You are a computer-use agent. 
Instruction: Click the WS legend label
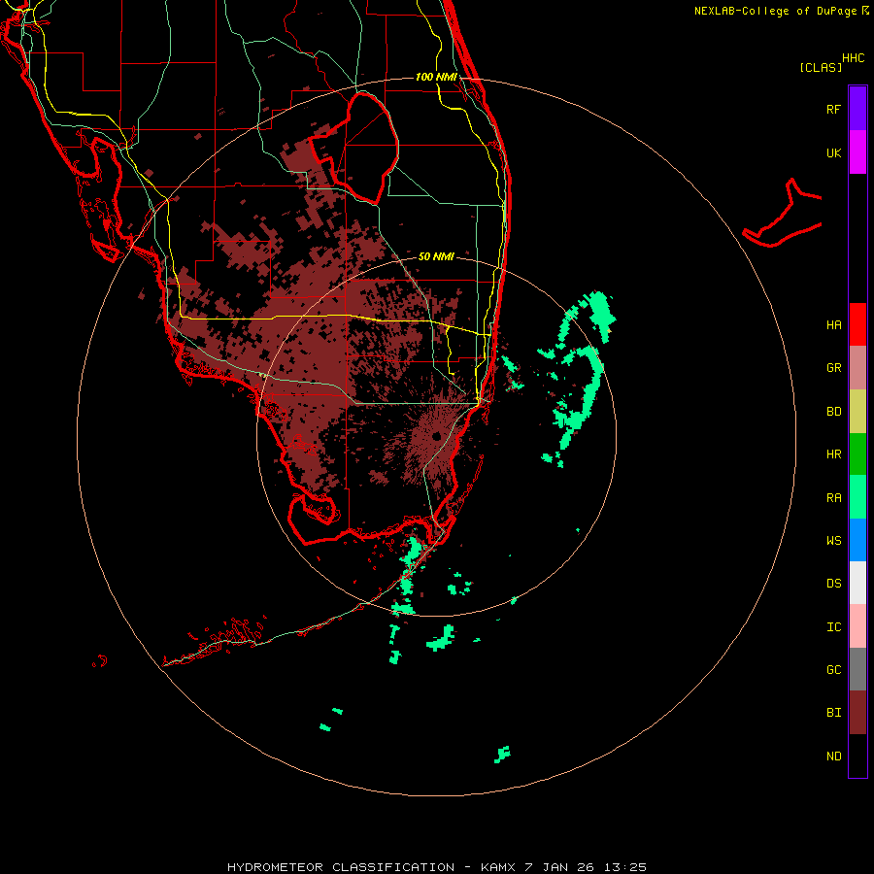coord(833,541)
